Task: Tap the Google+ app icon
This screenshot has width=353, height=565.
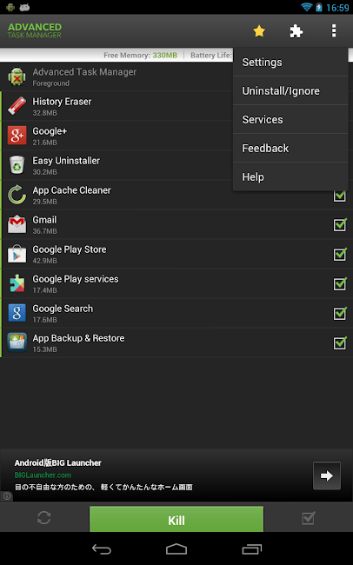Action: pyautogui.click(x=17, y=136)
